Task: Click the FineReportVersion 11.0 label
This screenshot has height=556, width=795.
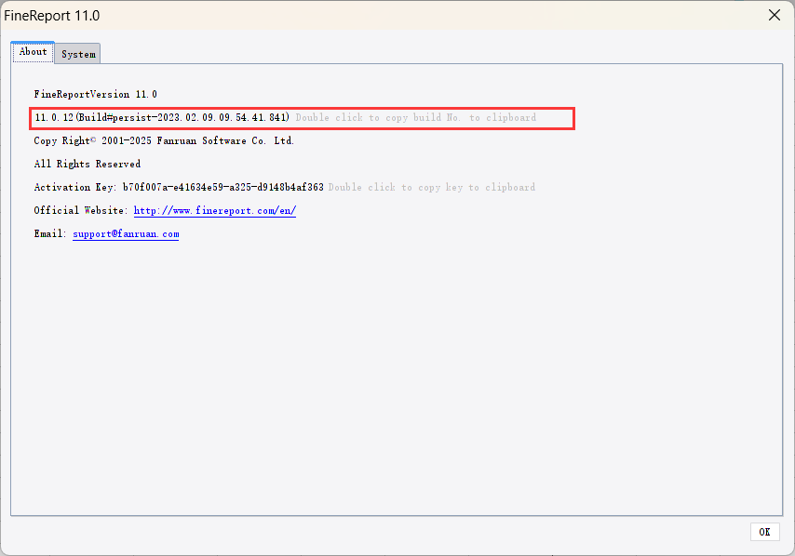Action: tap(95, 94)
